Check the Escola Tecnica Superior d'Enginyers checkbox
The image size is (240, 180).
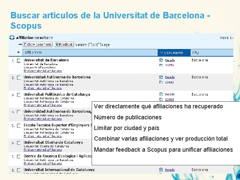[x=19, y=126]
